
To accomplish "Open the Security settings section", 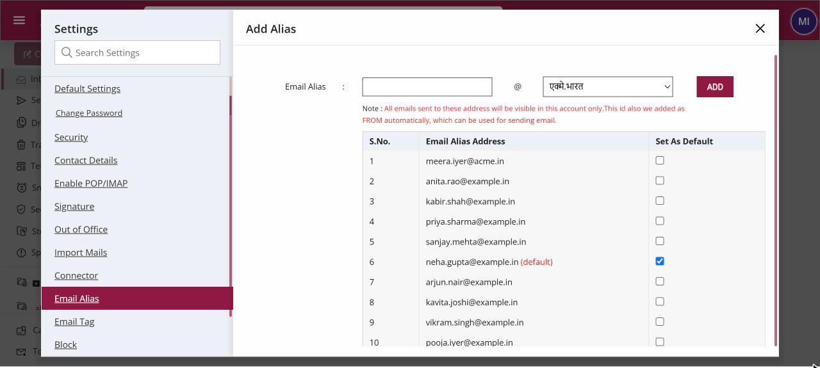I will click(x=71, y=137).
